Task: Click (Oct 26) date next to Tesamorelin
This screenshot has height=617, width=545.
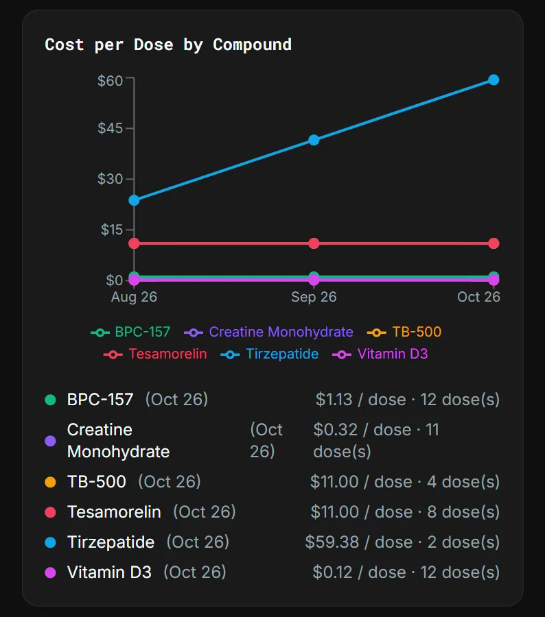Action: 205,512
